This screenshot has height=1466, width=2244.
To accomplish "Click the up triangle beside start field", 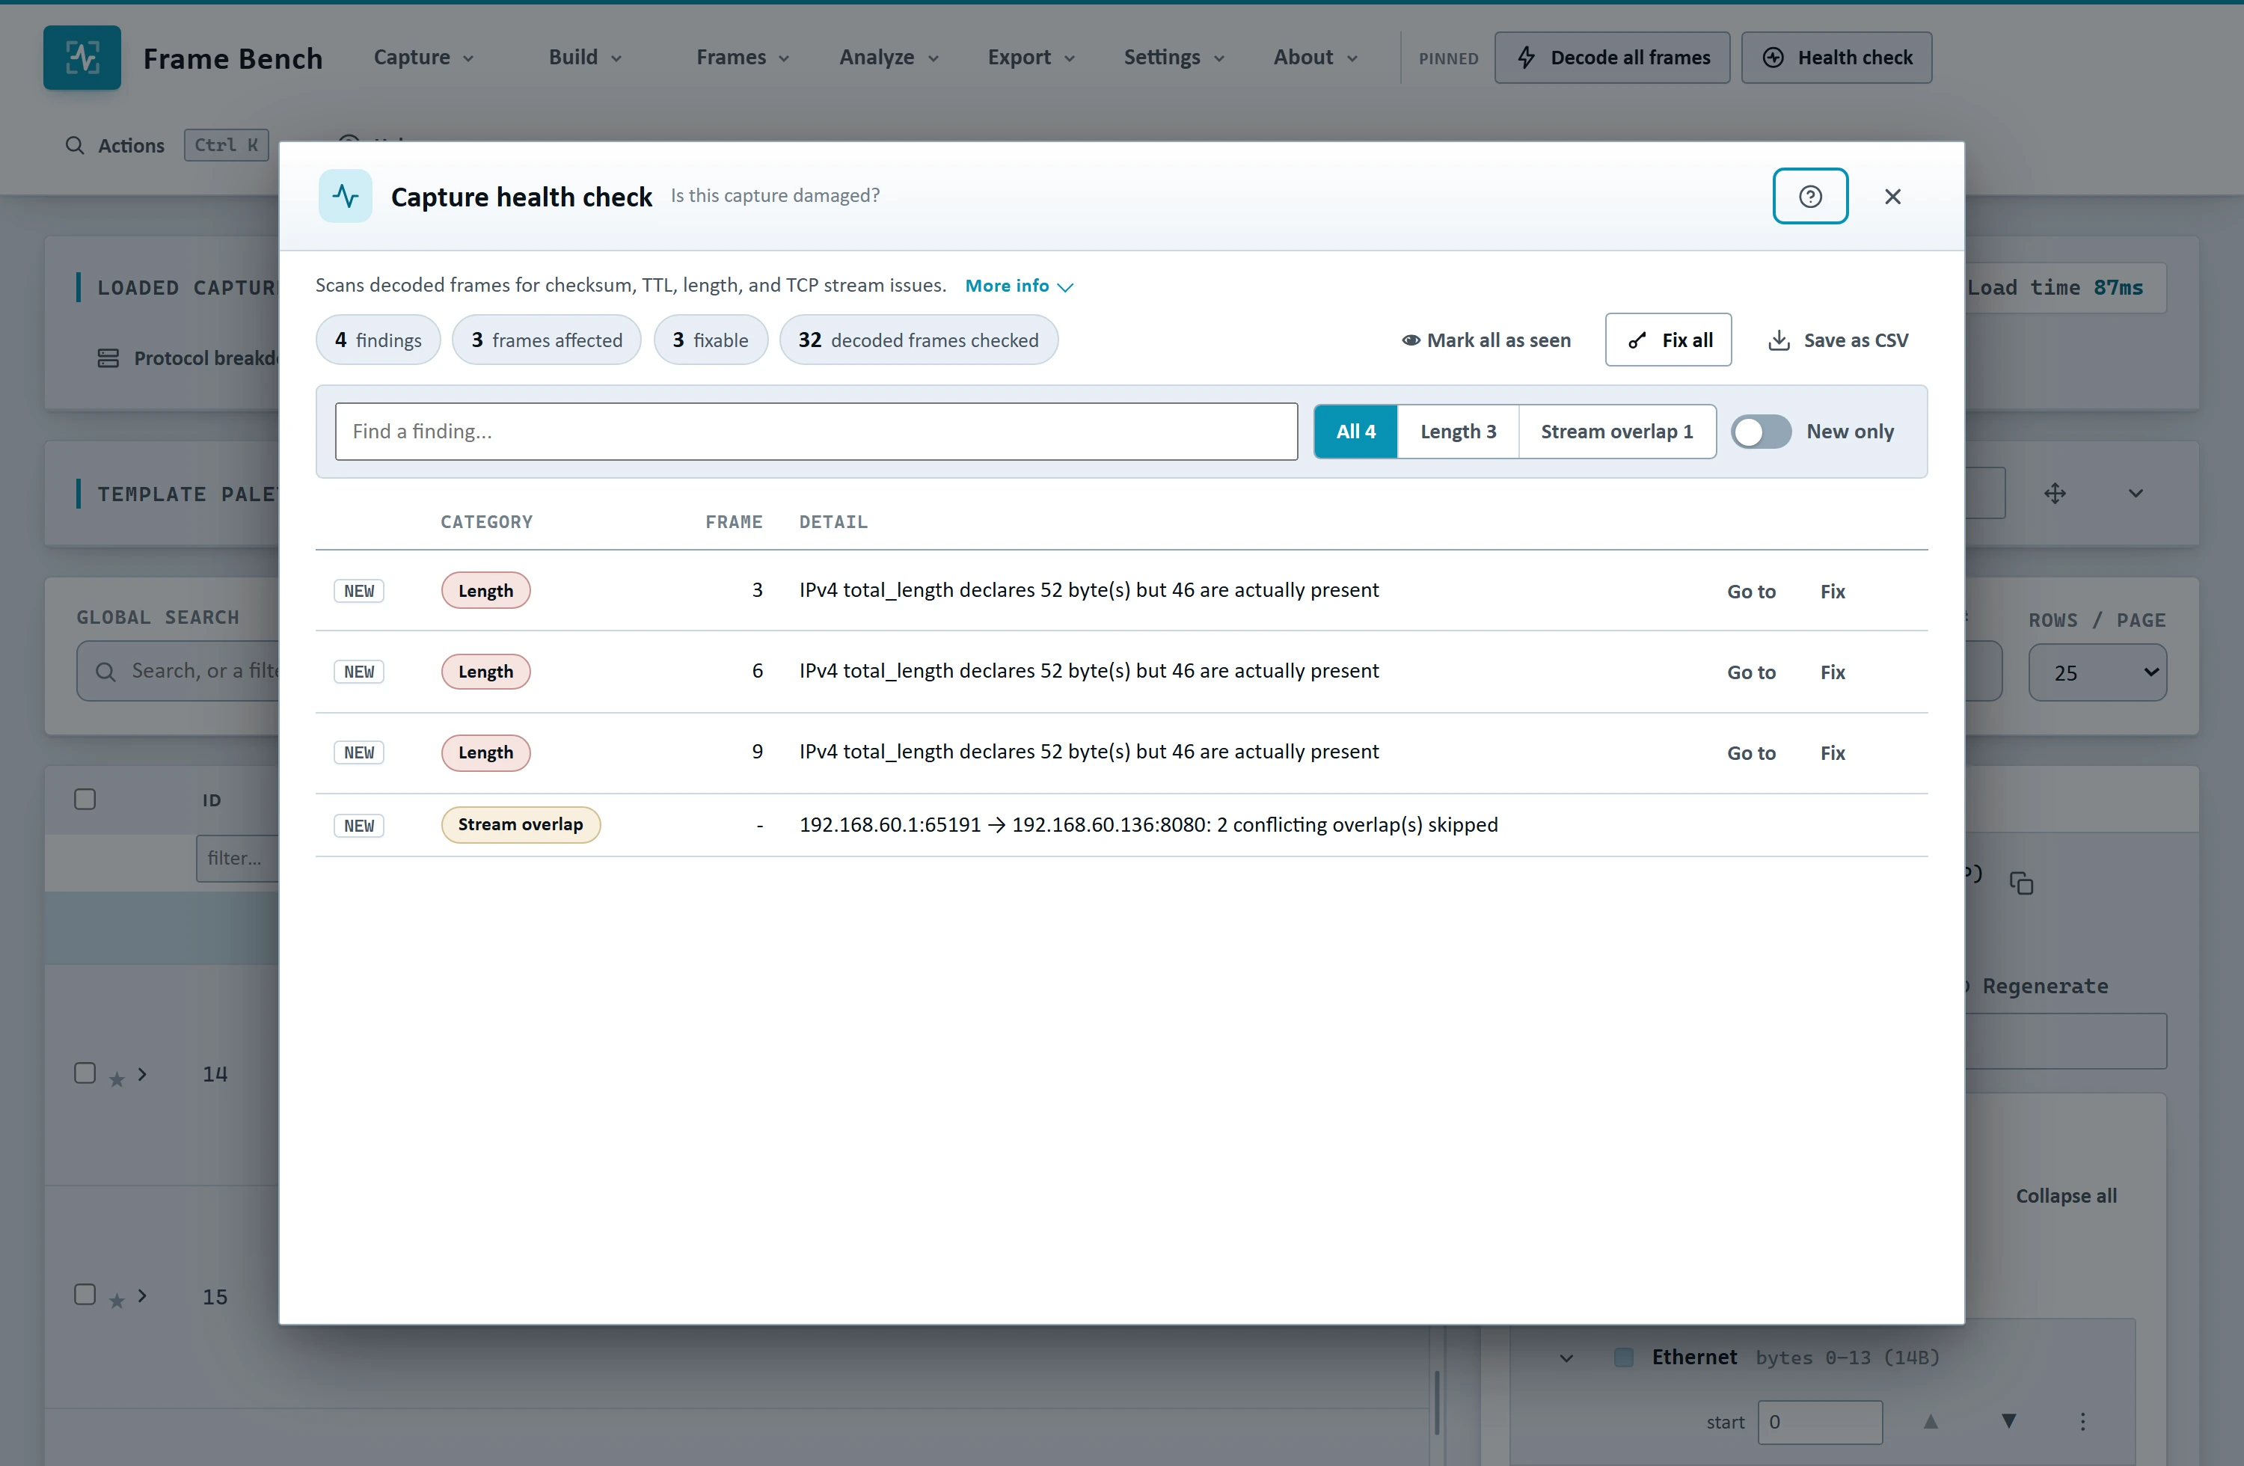I will pyautogui.click(x=1930, y=1420).
